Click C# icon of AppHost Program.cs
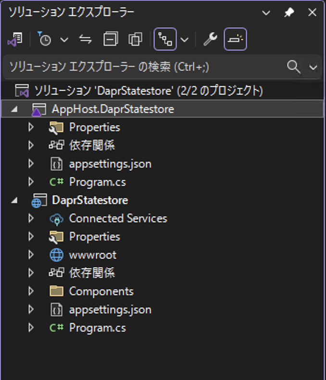 click(x=56, y=182)
